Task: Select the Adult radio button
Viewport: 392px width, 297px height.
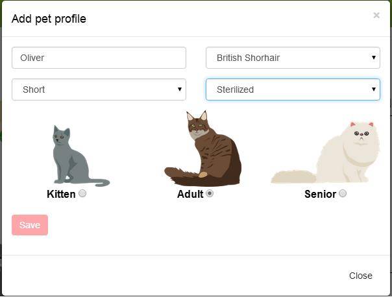Action: coord(210,193)
